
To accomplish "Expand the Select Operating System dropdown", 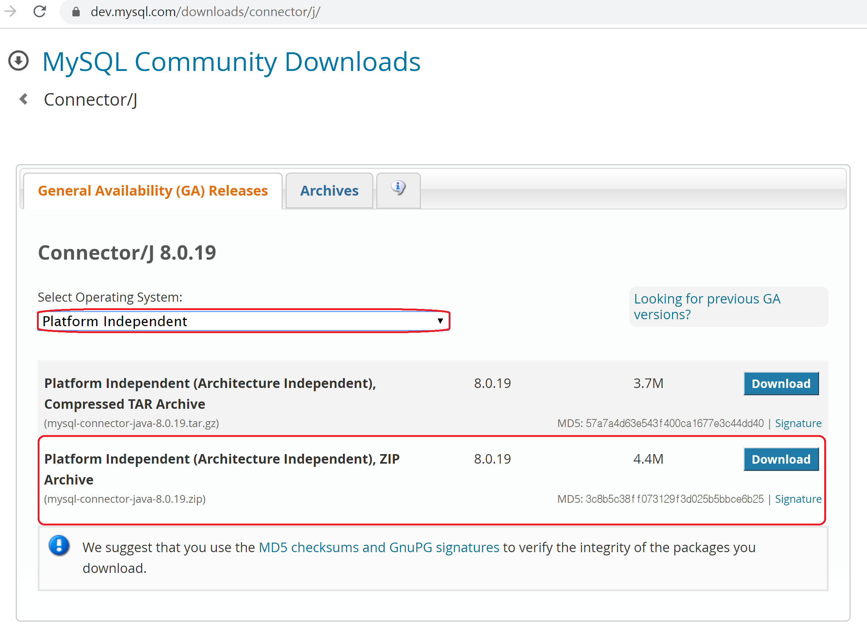I will tap(243, 321).
